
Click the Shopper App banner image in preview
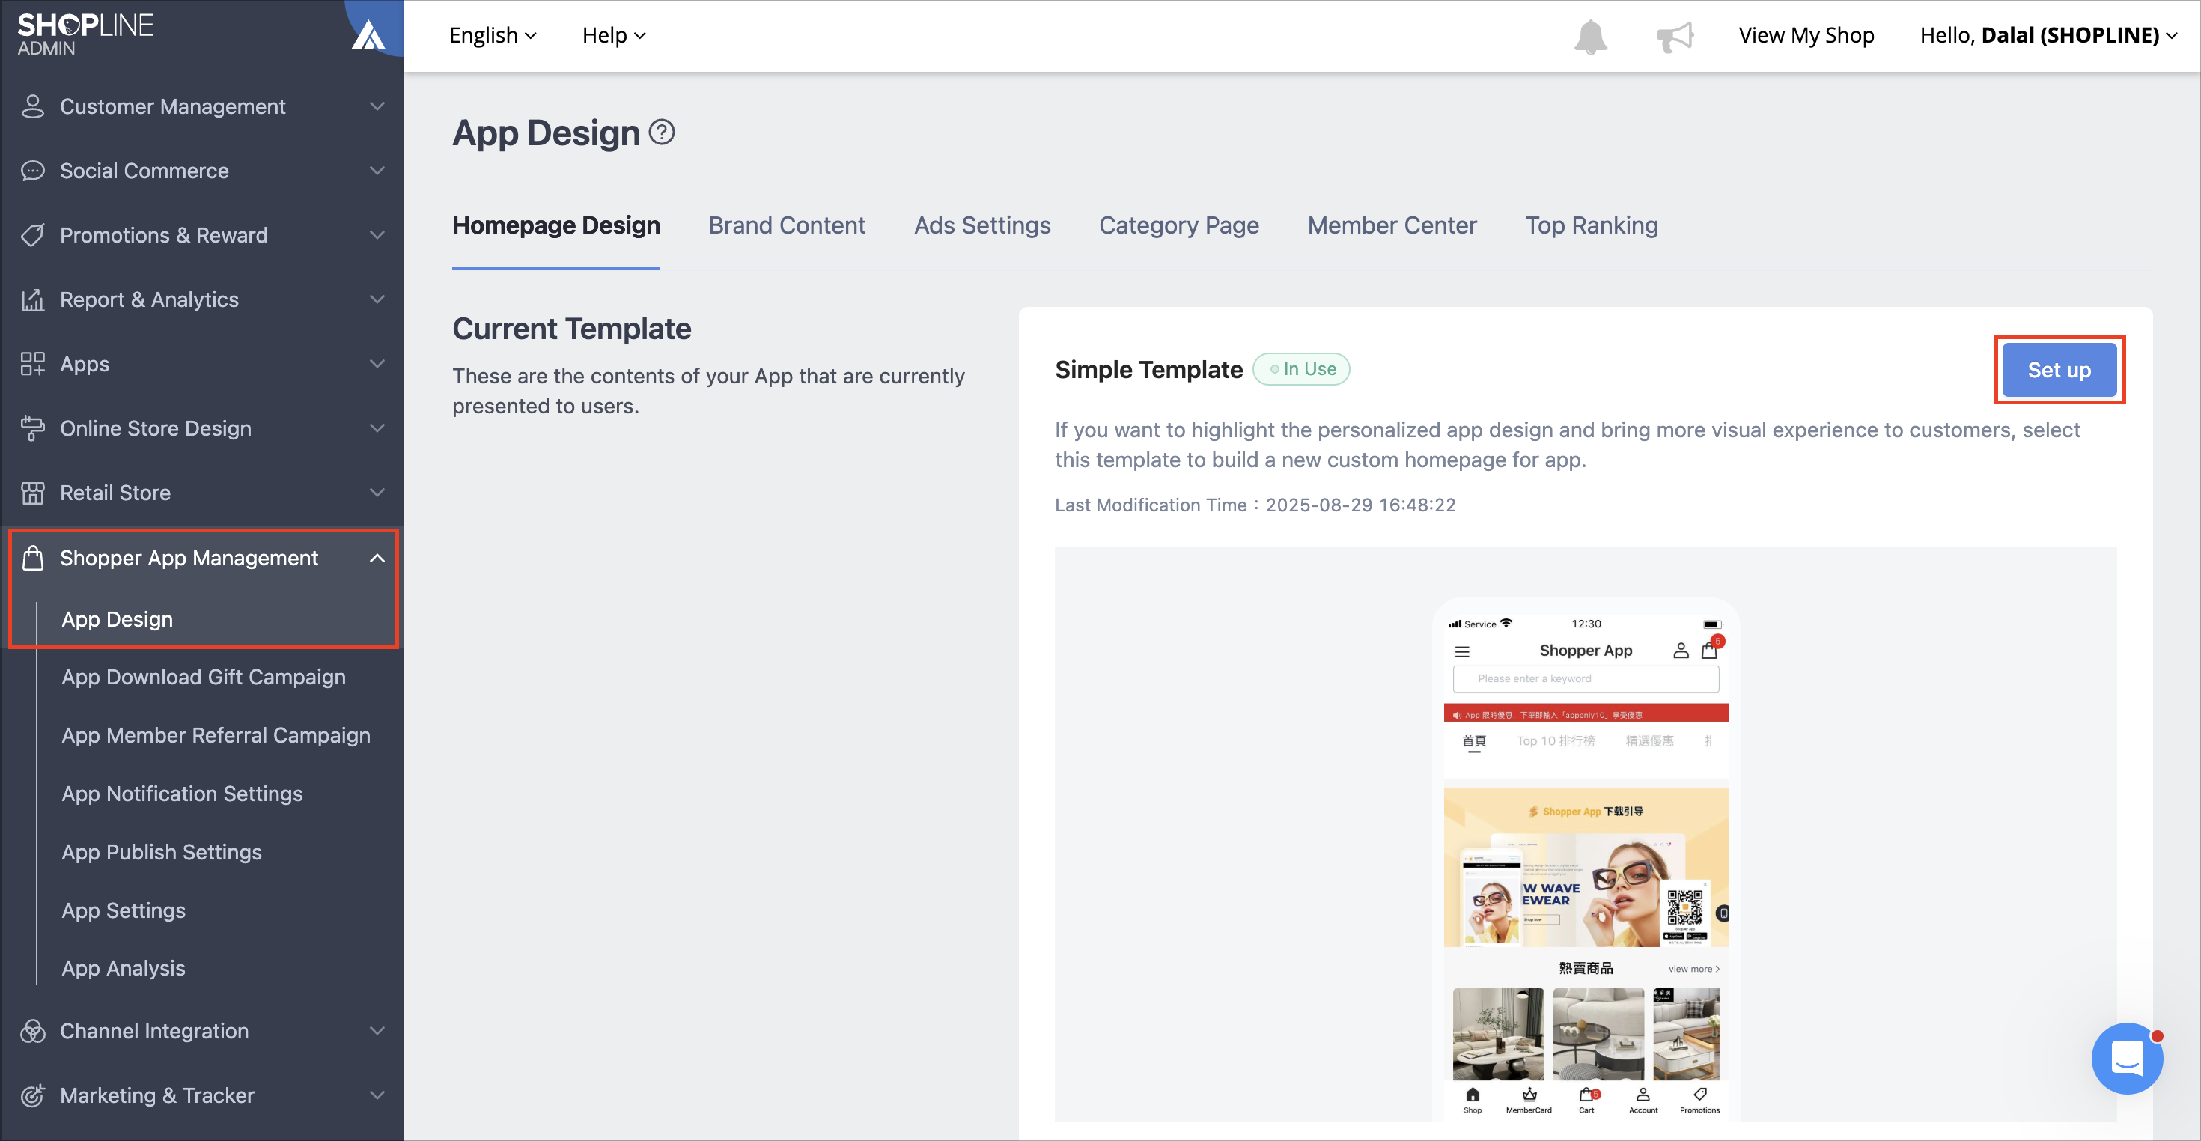tap(1586, 868)
